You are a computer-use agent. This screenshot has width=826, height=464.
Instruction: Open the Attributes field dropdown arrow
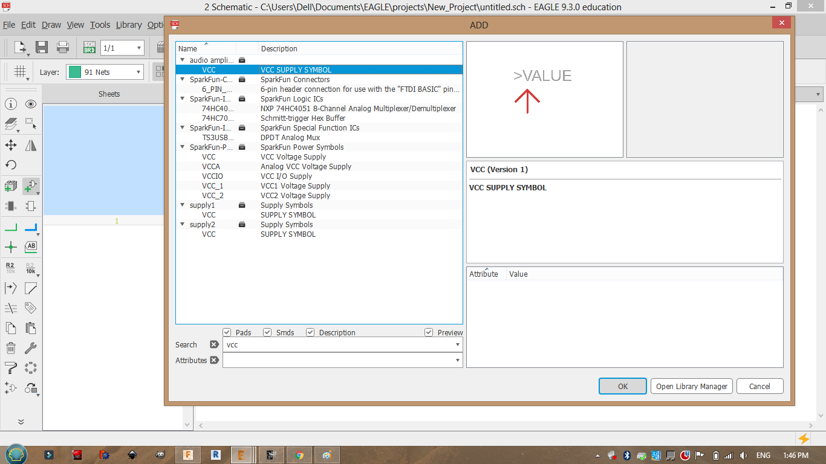point(458,360)
